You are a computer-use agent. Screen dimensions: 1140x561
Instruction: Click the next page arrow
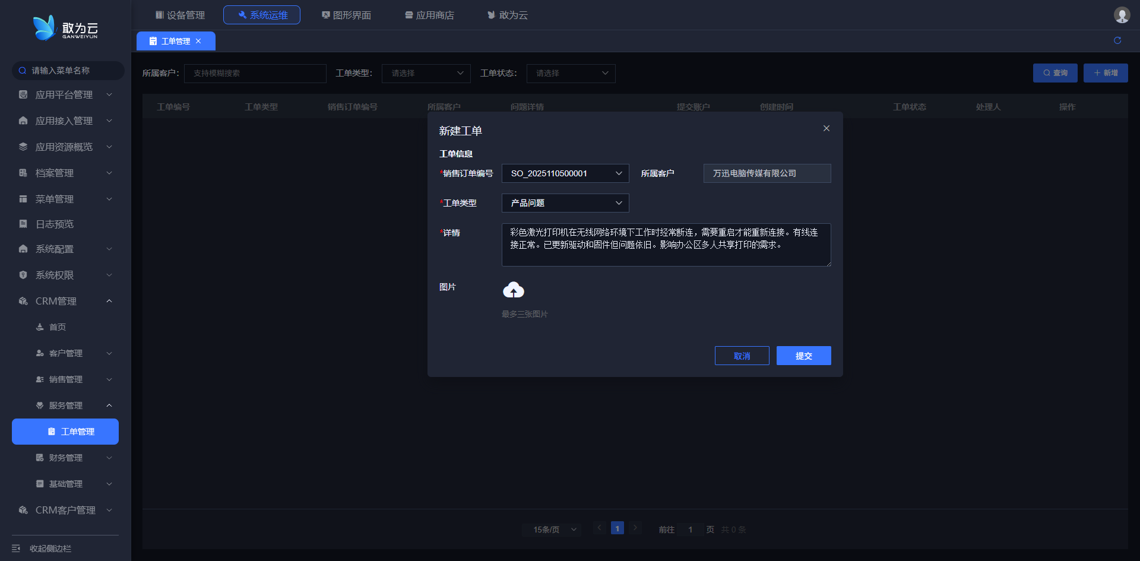click(x=635, y=528)
